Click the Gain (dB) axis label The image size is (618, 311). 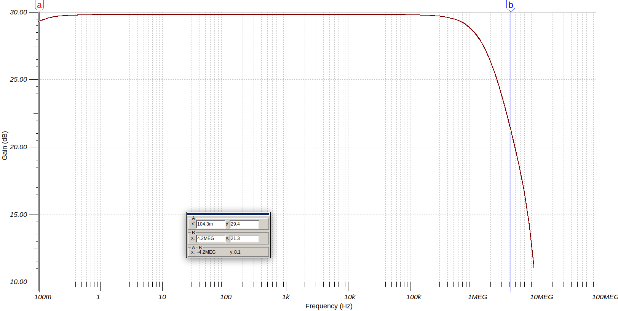5,146
